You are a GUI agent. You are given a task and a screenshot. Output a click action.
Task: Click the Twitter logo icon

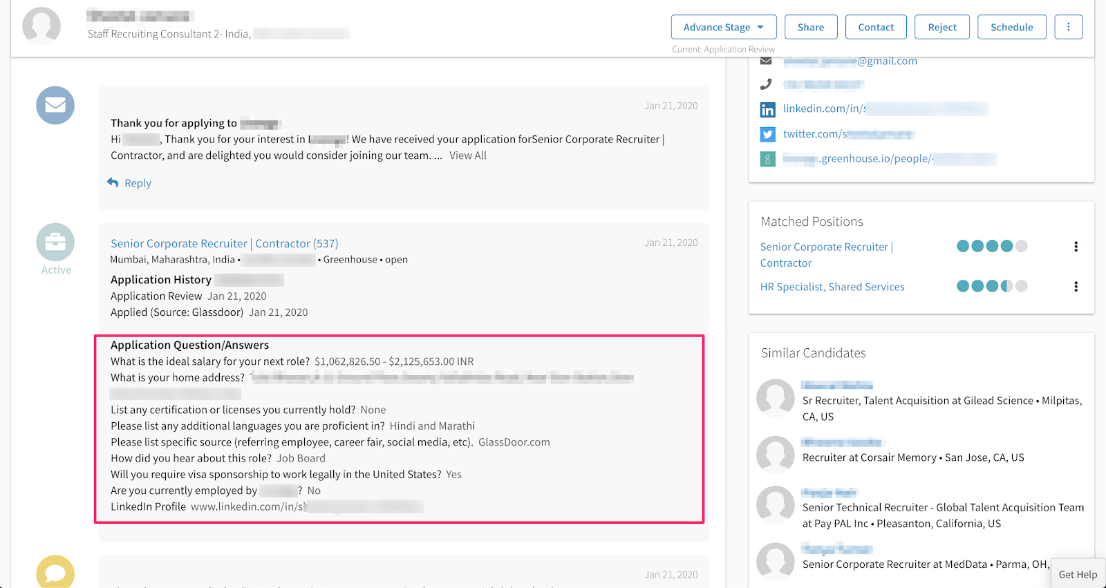tap(767, 134)
